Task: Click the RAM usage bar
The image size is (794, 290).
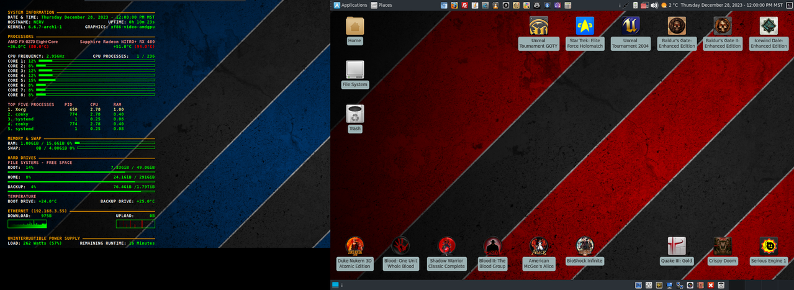Action: click(x=115, y=143)
